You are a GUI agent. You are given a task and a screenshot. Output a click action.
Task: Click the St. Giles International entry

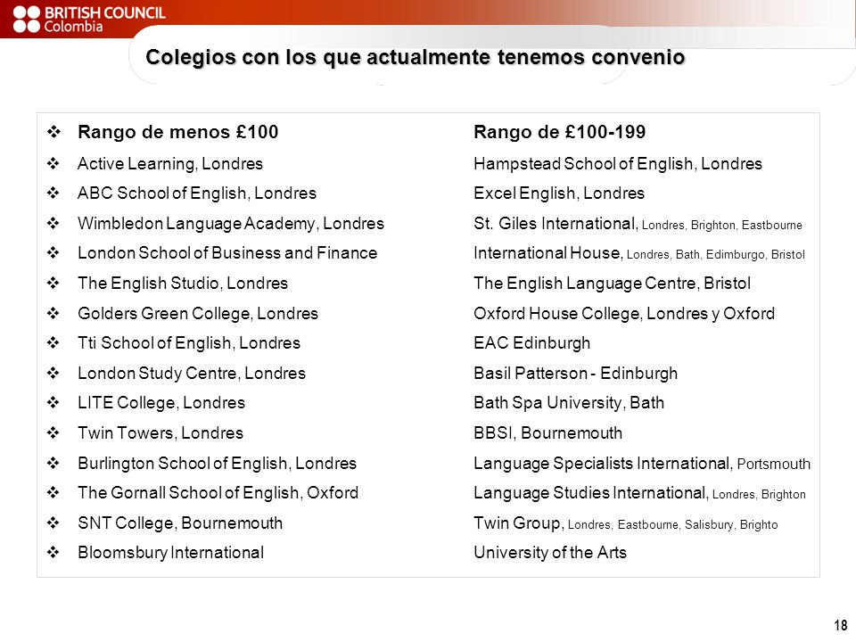(638, 224)
